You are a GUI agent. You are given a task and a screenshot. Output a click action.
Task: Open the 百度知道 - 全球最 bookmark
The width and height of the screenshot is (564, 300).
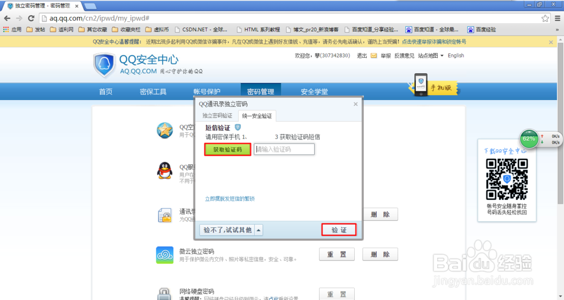point(433,29)
